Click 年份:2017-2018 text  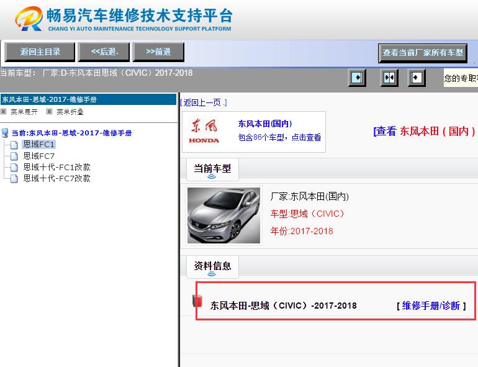(x=302, y=231)
